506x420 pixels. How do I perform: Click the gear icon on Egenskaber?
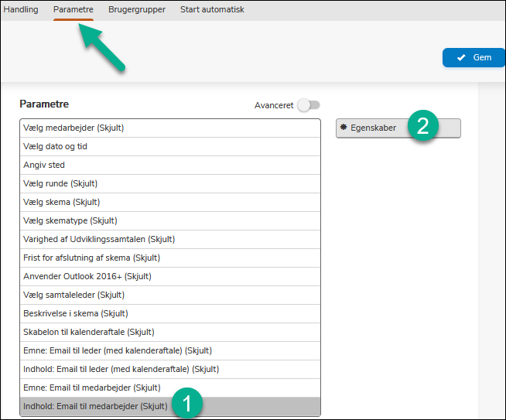344,128
